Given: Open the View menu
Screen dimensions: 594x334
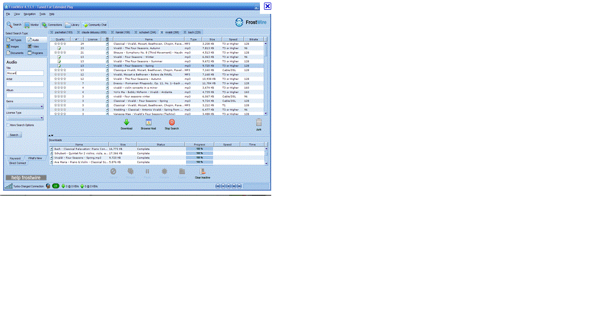Looking at the screenshot, I should pos(17,14).
